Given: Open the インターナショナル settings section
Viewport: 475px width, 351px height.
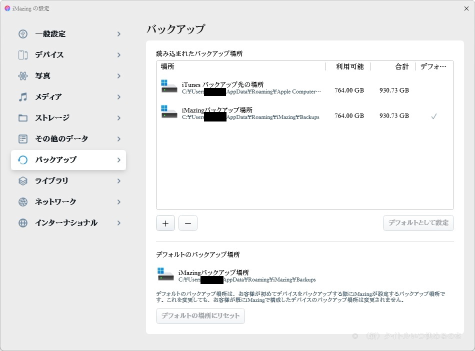Looking at the screenshot, I should (68, 223).
